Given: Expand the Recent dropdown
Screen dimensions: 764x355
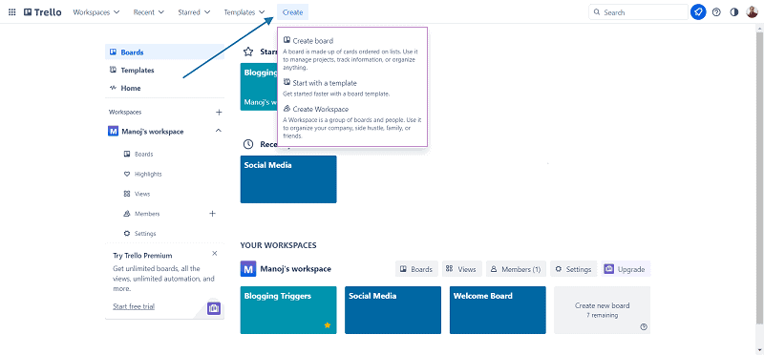Looking at the screenshot, I should 149,12.
